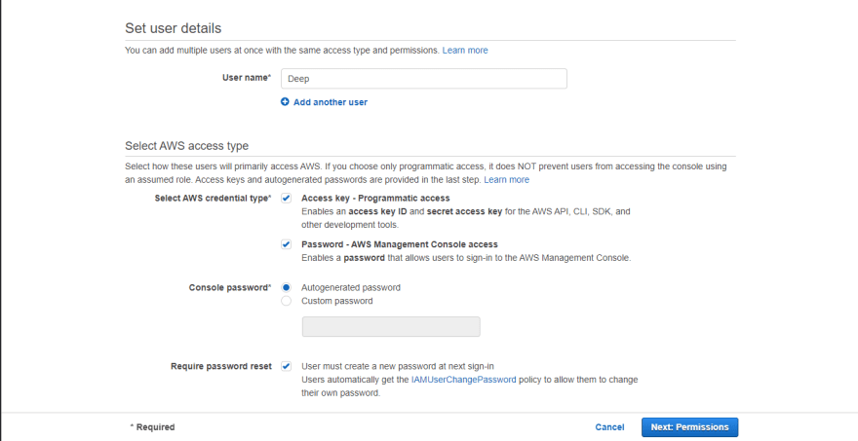The image size is (858, 441).
Task: Click the Add another user link text
Action: pyautogui.click(x=331, y=102)
